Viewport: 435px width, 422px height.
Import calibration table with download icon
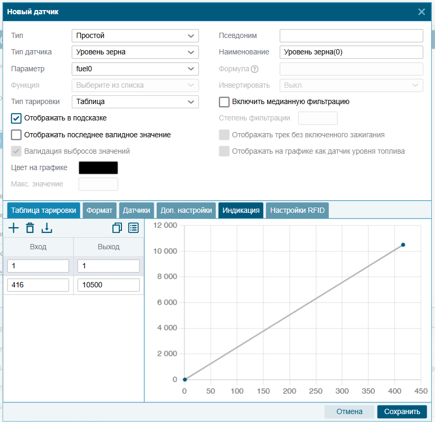click(x=46, y=228)
